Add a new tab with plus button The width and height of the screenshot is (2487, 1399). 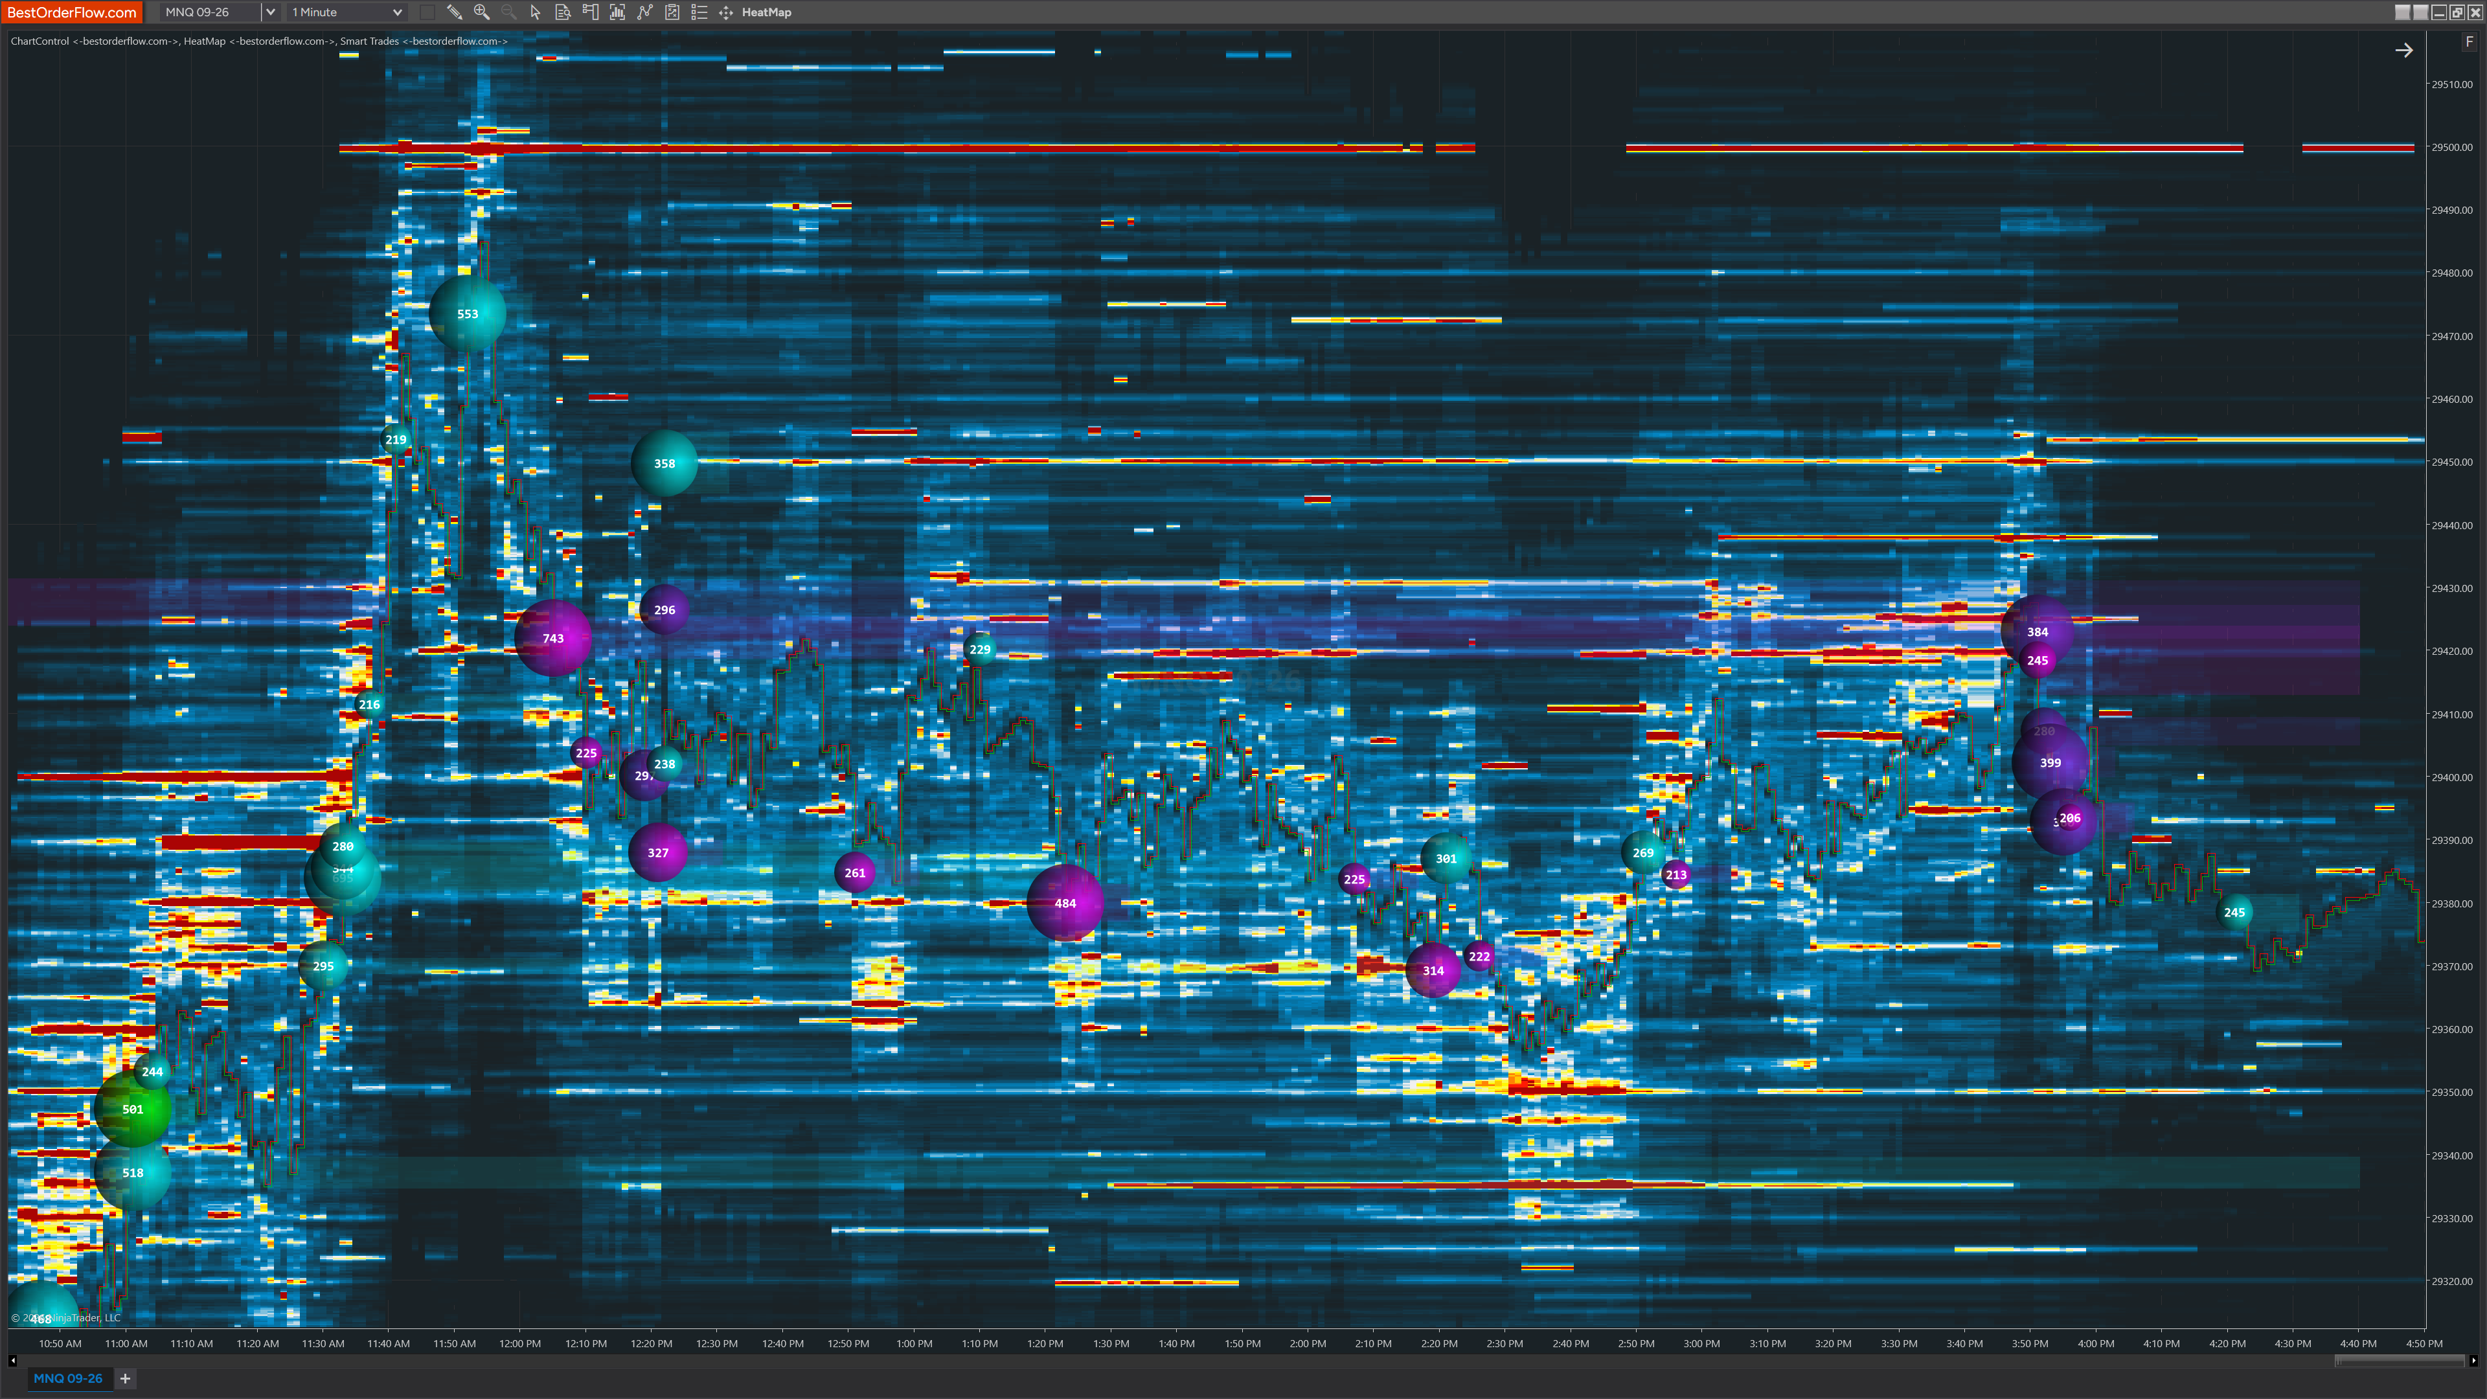(x=124, y=1378)
